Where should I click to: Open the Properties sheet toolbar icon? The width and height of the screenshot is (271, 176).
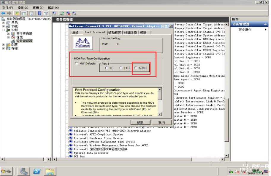pos(31,13)
